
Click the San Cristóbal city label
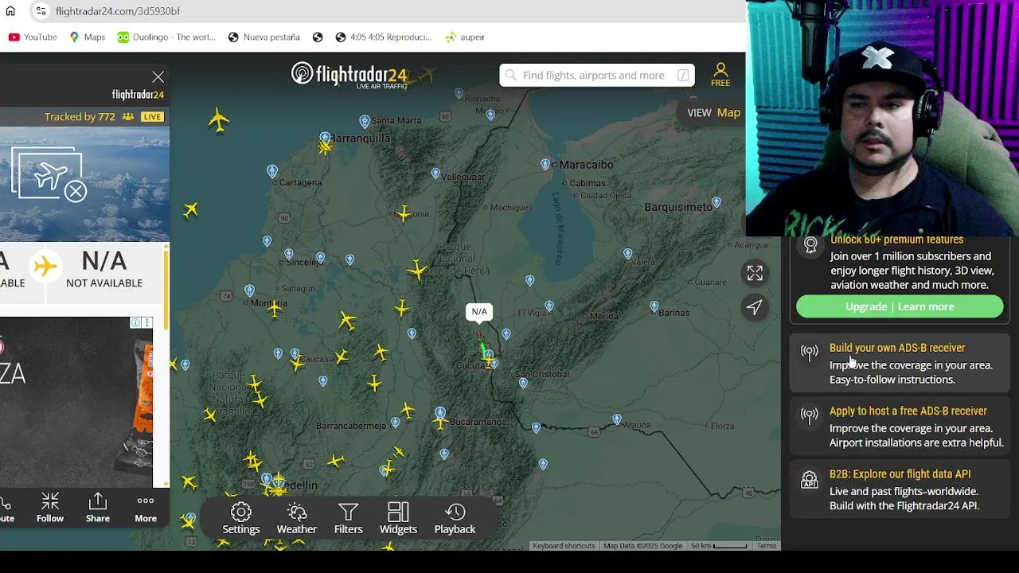(x=542, y=374)
